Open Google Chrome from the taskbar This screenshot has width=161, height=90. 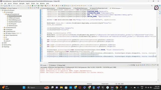pyautogui.click(x=117, y=87)
